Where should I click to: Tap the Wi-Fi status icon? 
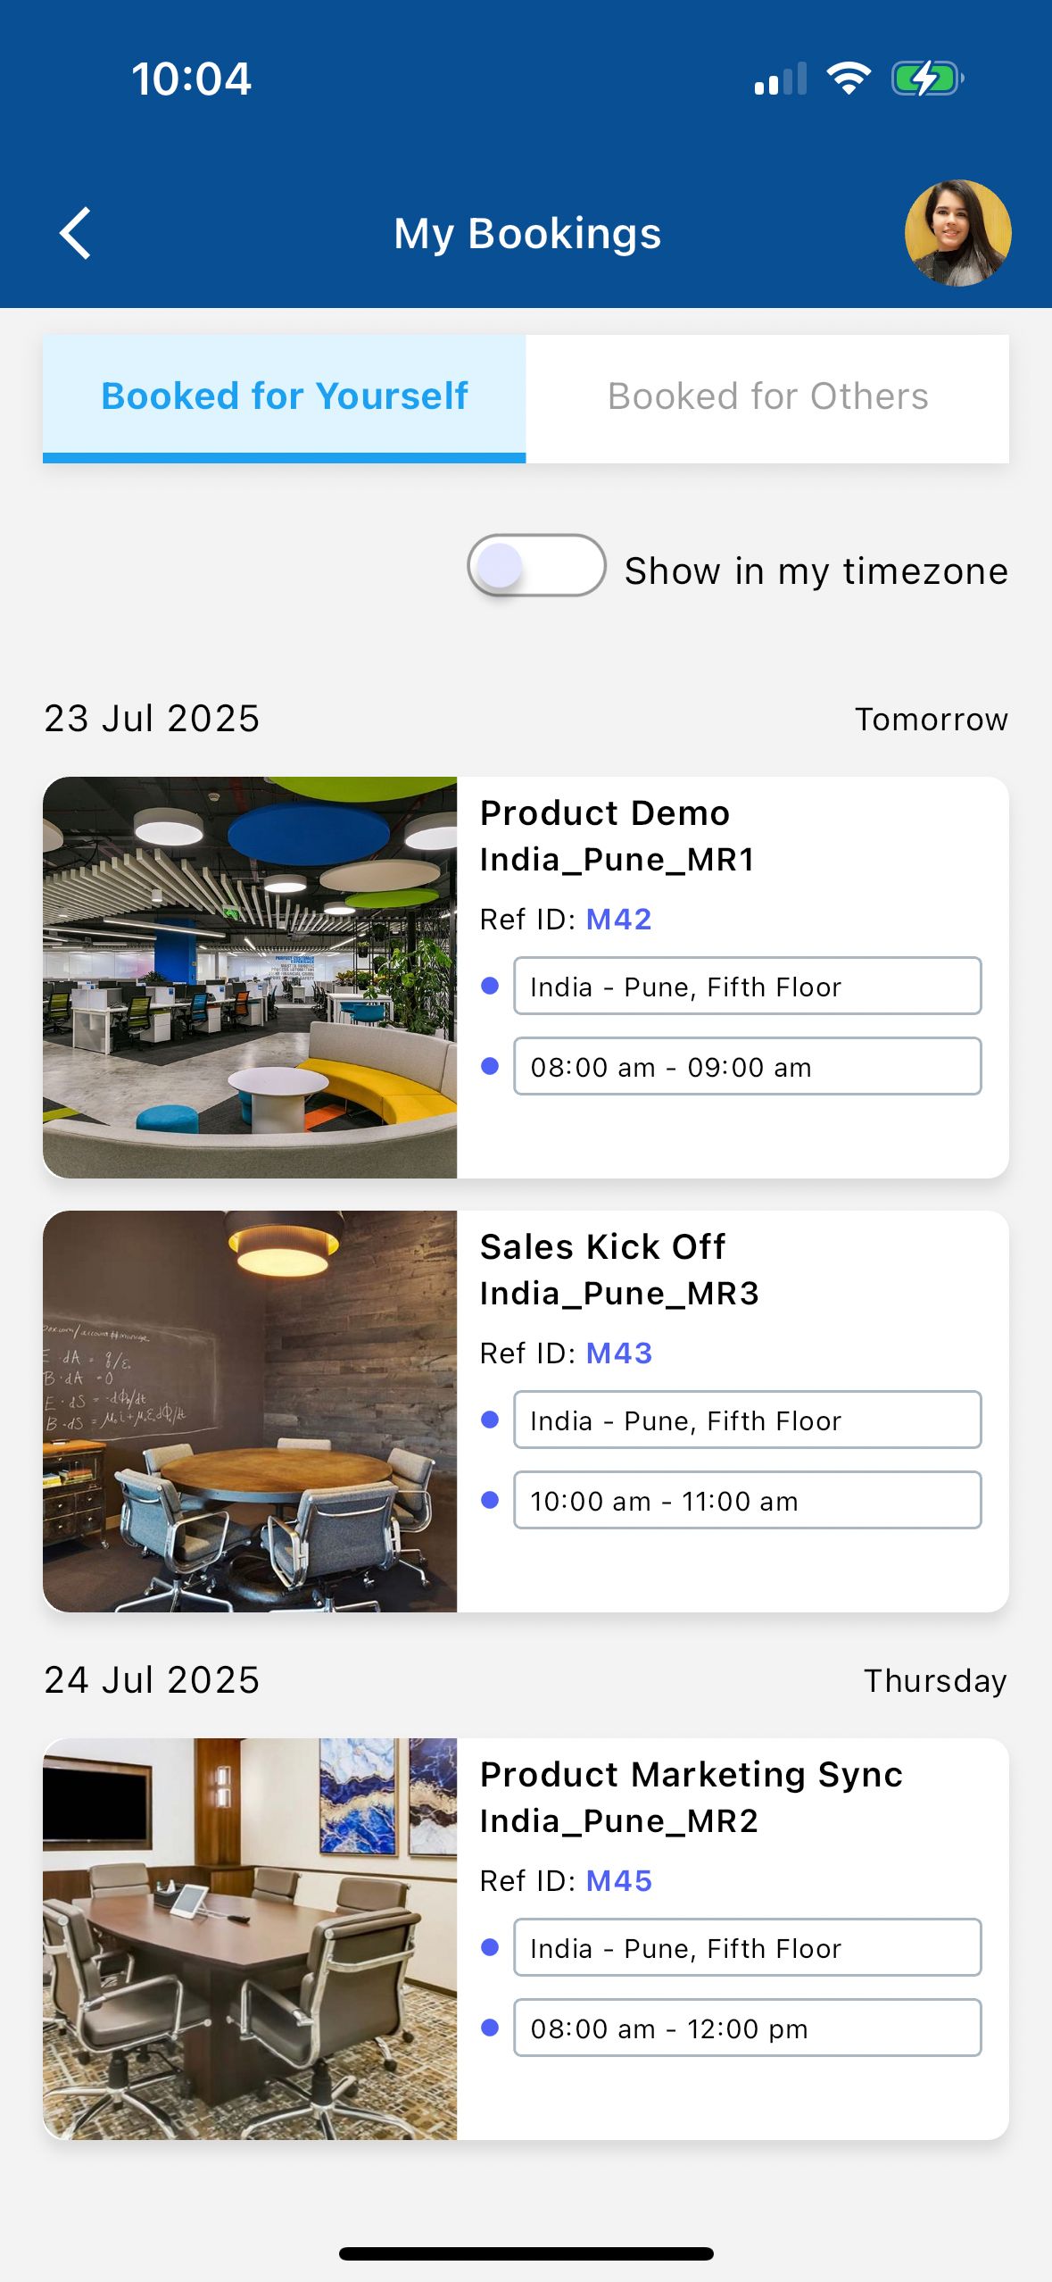pos(849,79)
